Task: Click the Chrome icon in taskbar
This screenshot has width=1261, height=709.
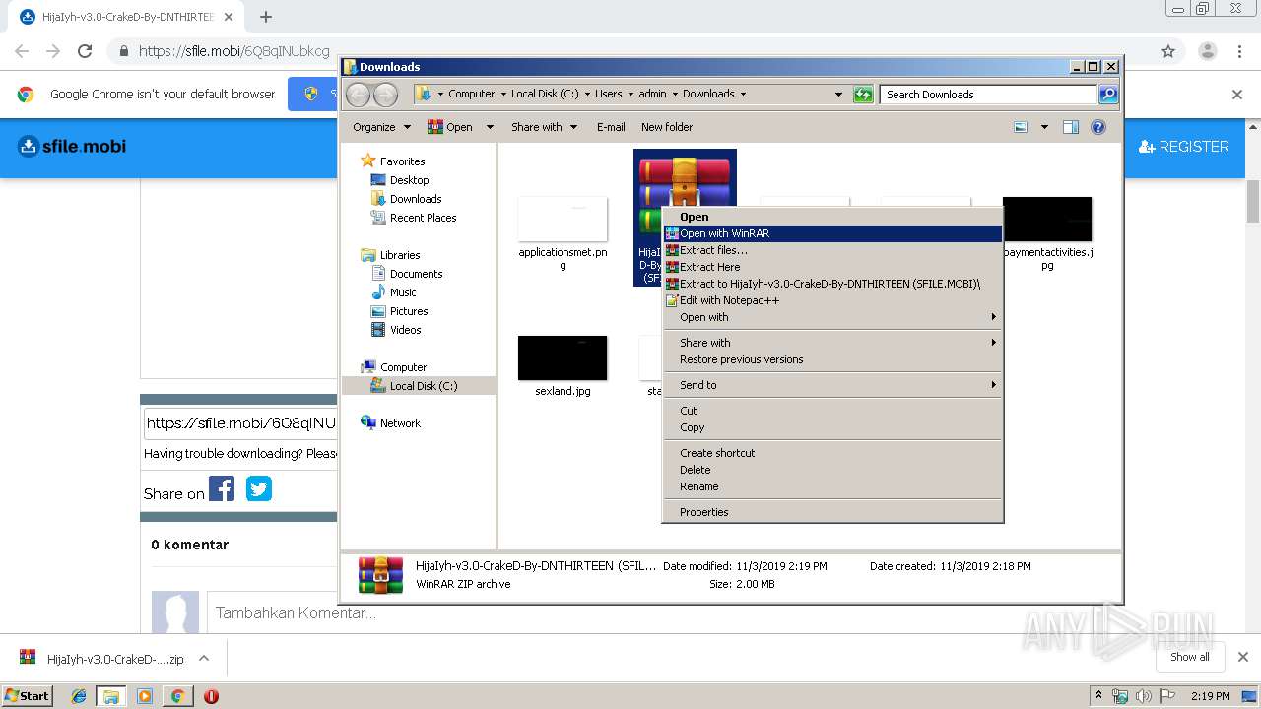Action: [177, 696]
